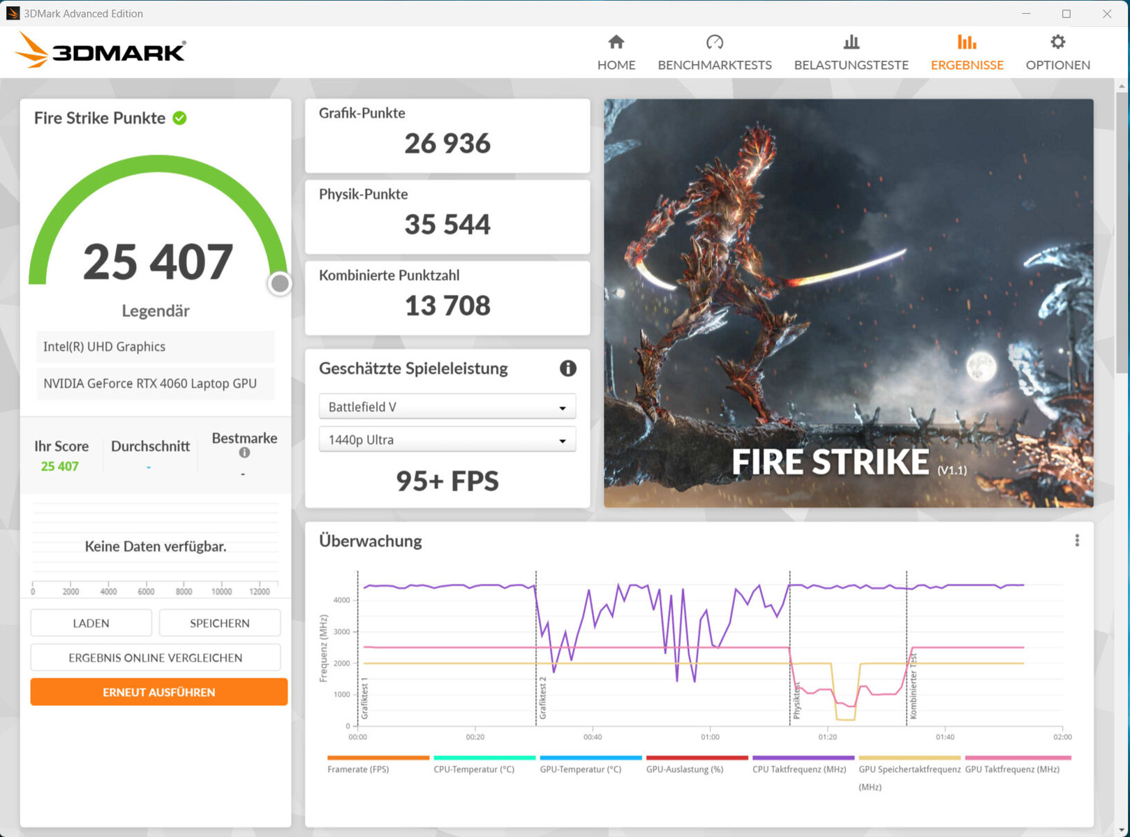Toggle CPU-Temperatur legend series
This screenshot has height=837, width=1130.
[x=484, y=764]
